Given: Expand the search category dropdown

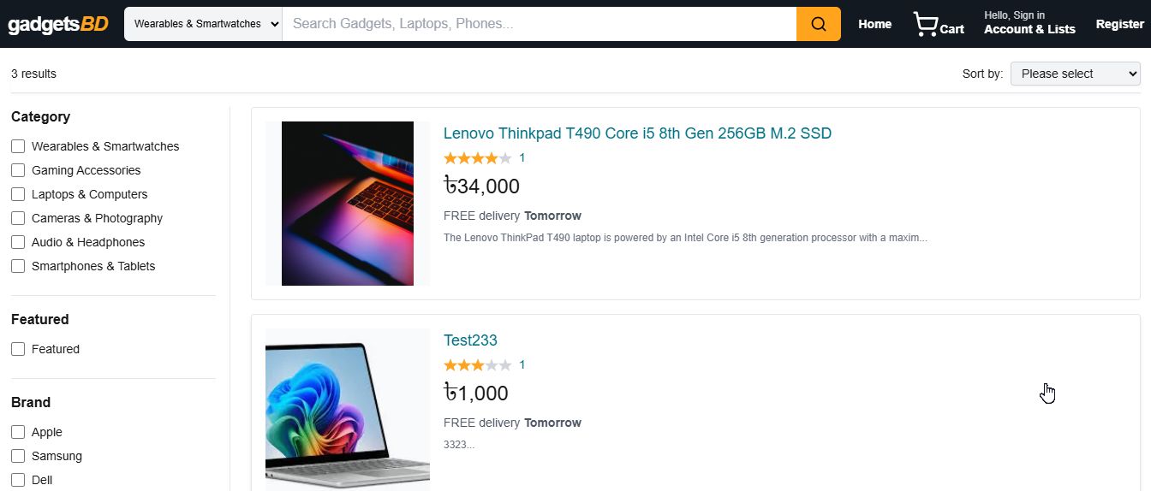Looking at the screenshot, I should click(203, 24).
